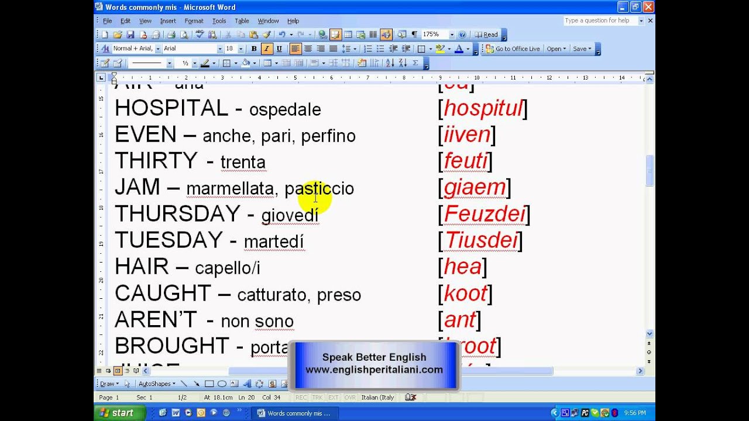Select the Rectangle drawing tool
Screen dimensions: 749x421
[x=209, y=384]
